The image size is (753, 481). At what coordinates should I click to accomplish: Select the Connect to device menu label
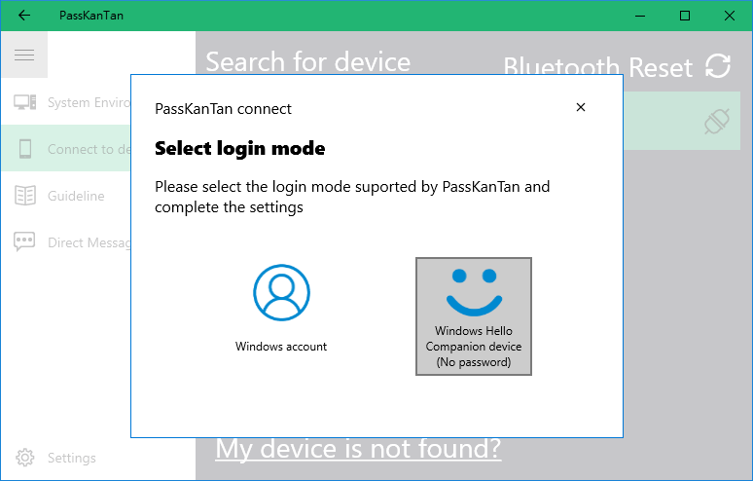click(x=89, y=149)
